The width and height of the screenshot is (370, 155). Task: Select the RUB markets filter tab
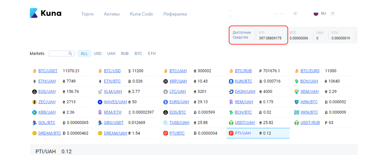click(x=125, y=53)
